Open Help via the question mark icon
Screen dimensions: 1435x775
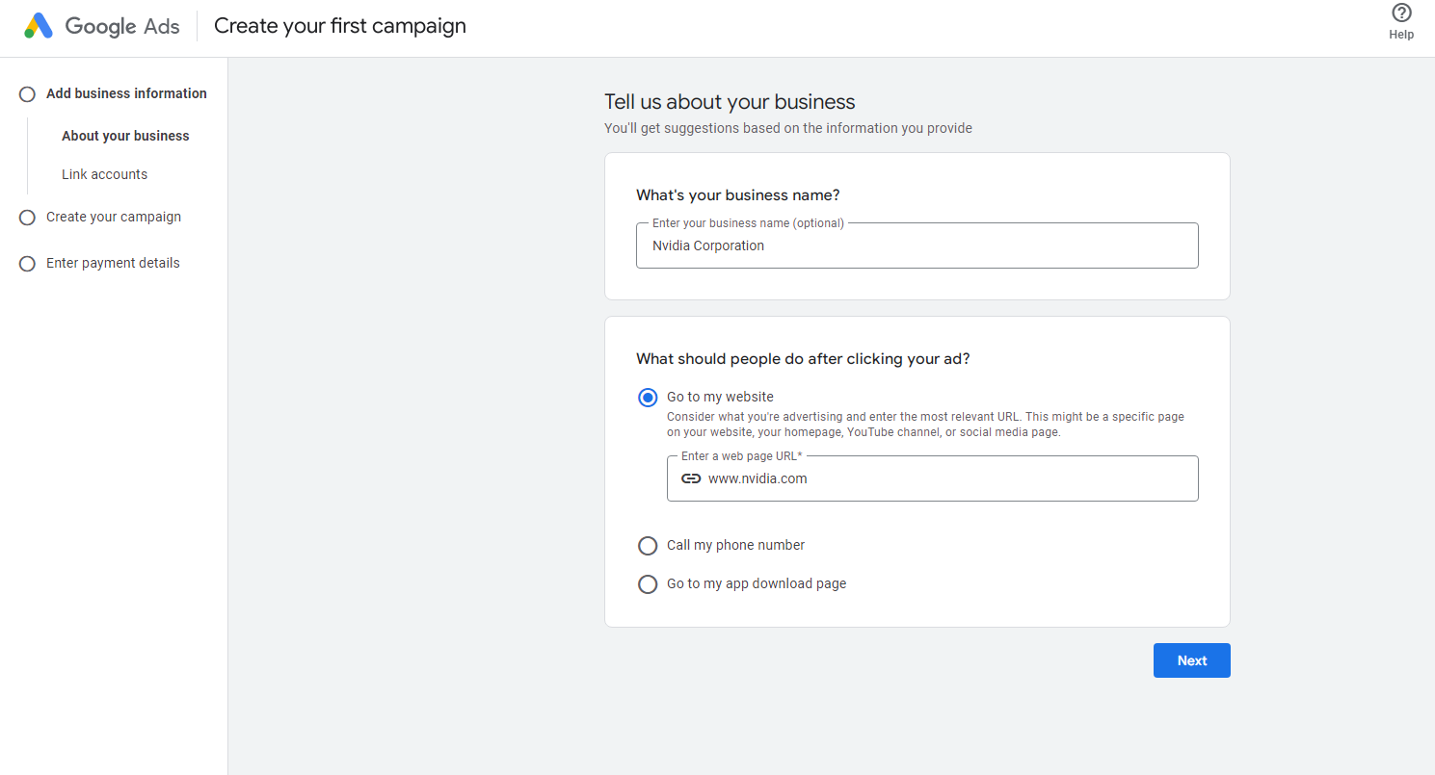point(1400,13)
